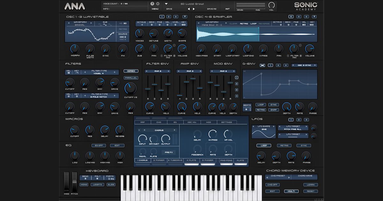This screenshot has width=383, height=201.
Task: Switch to the ARP tab
Action: click(143, 122)
